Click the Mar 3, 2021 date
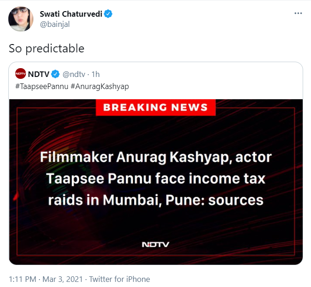Screen dimensions: 311x287 click(x=63, y=279)
